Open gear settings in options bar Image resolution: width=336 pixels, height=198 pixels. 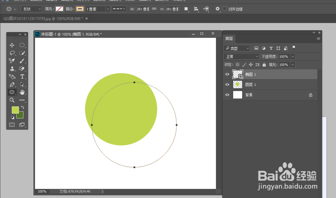(217, 9)
